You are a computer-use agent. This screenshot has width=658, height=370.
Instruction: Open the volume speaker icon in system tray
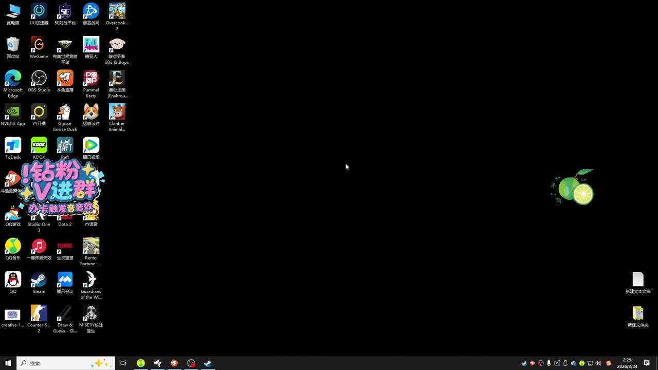(x=598, y=363)
